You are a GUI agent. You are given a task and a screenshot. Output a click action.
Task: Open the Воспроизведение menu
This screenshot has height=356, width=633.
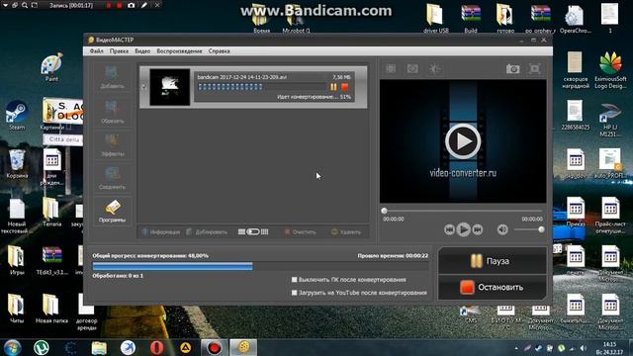179,51
